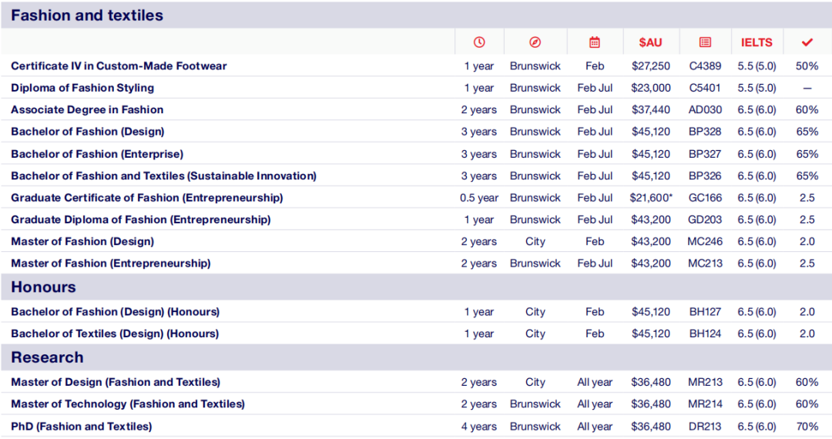Image resolution: width=832 pixels, height=439 pixels.
Task: Click program code MC213
Action: coord(705,263)
